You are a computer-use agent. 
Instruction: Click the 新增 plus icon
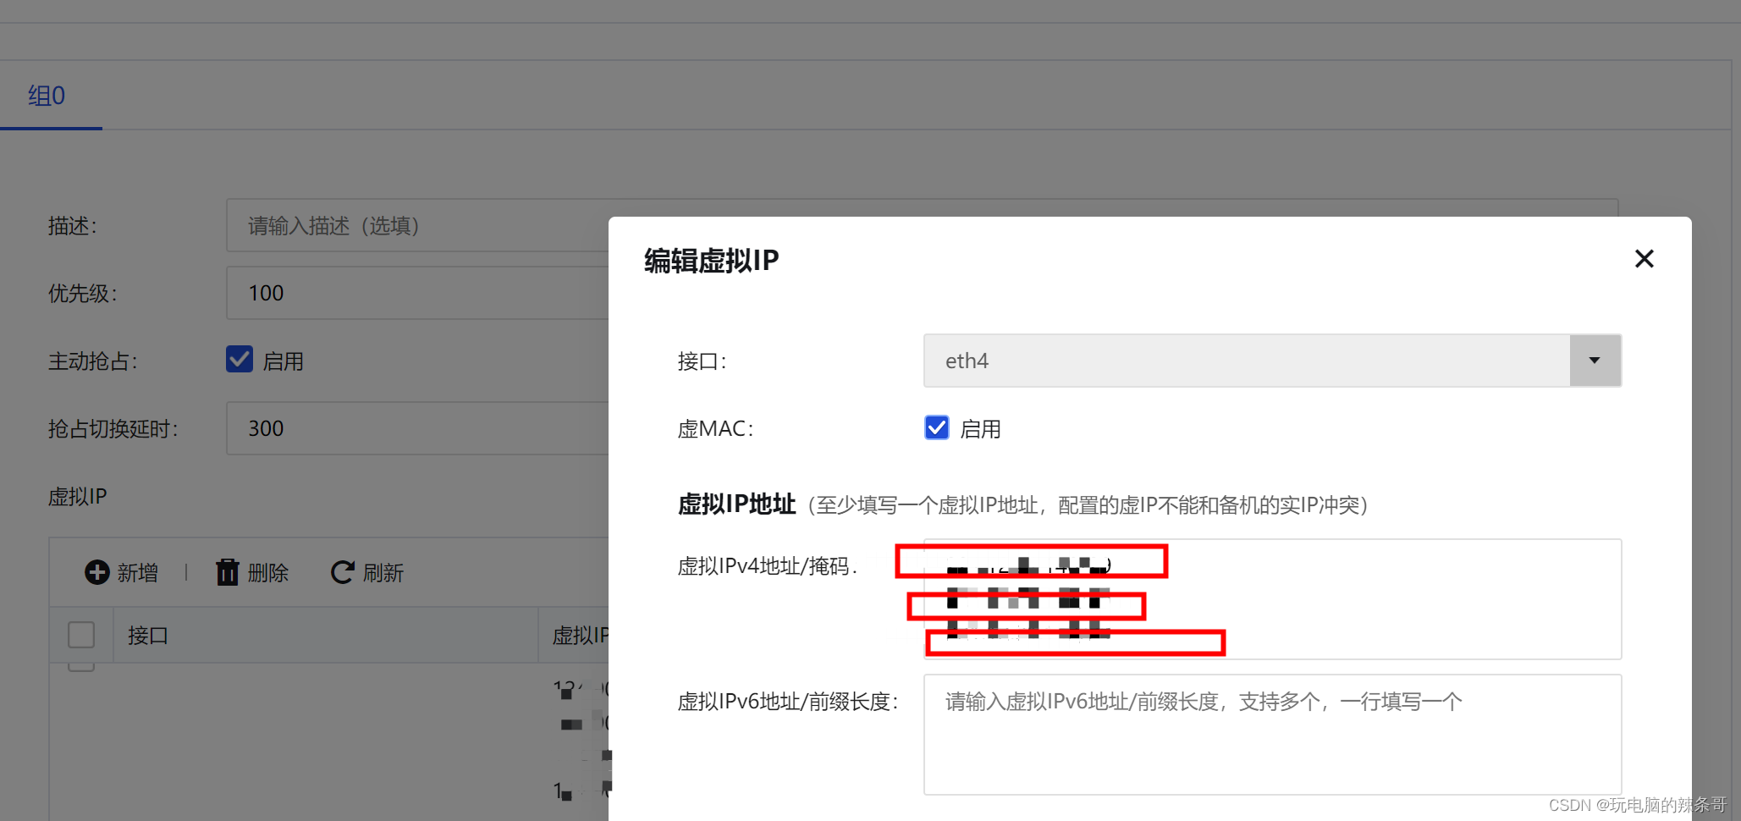[97, 572]
